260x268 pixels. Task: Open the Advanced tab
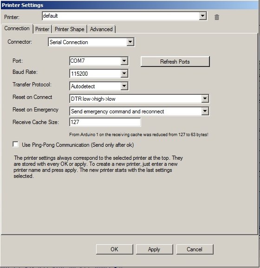pyautogui.click(x=101, y=29)
